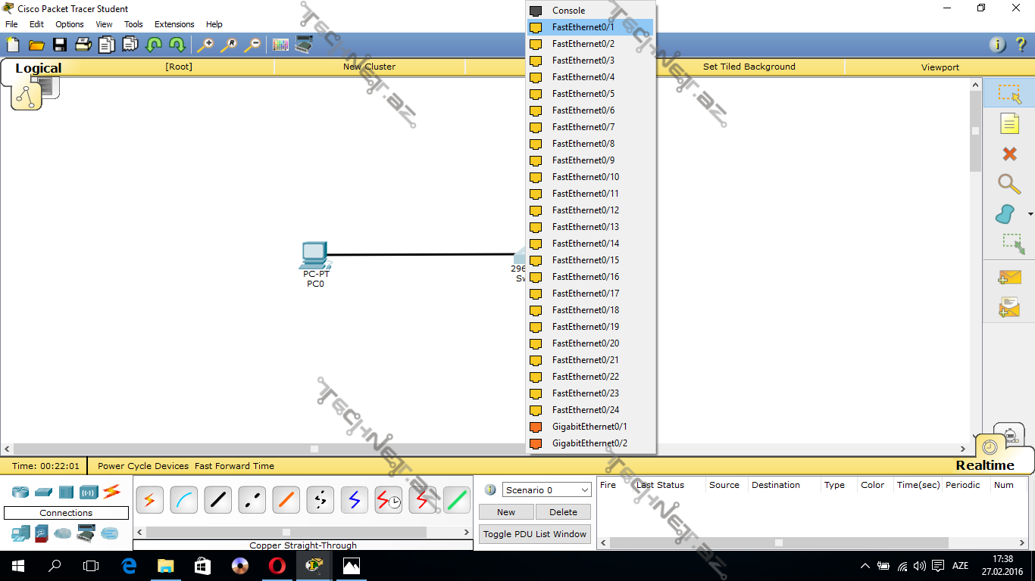This screenshot has width=1035, height=581.
Task: Click the Place Note tool
Action: [x=1009, y=123]
